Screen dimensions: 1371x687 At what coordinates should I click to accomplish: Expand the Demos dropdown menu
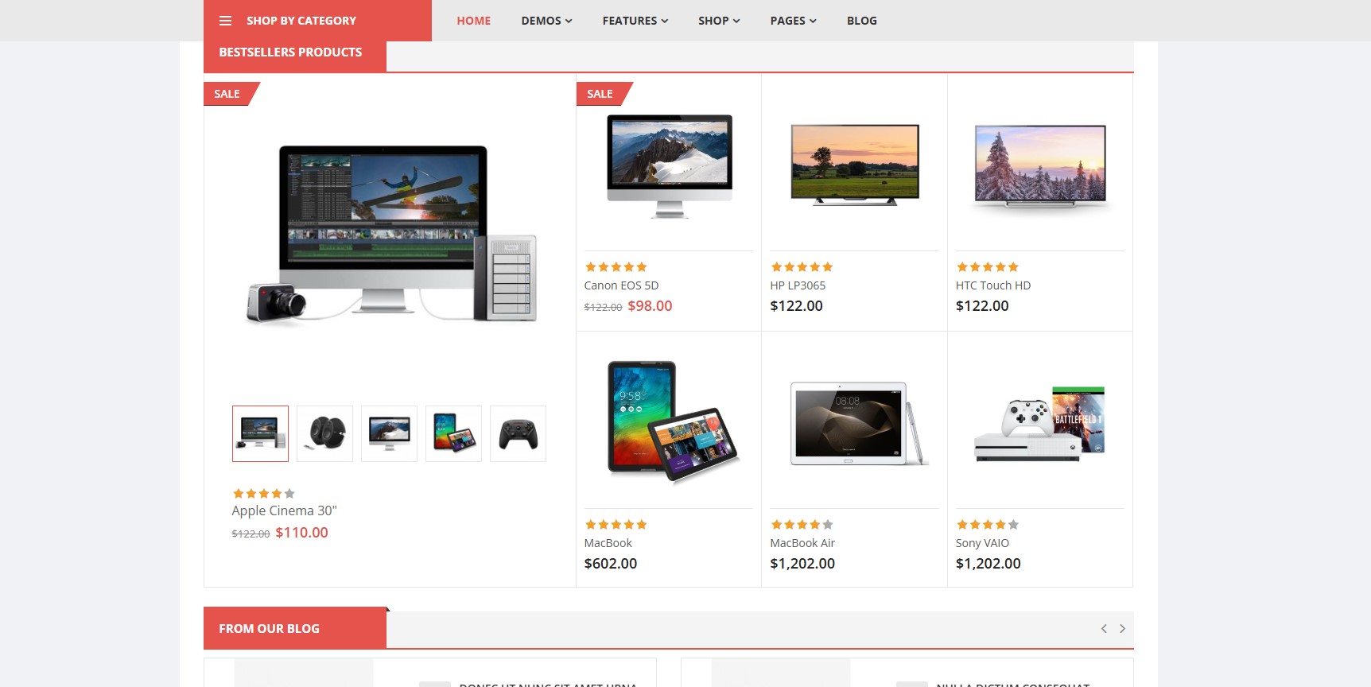(546, 21)
